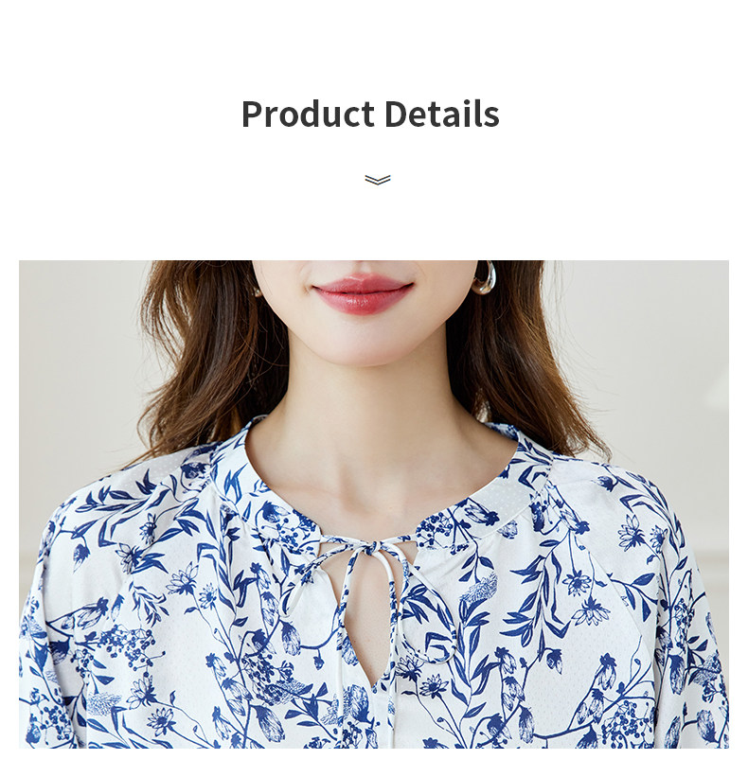Screen dimensions: 748x777
Task: Click the "Product Details" heading
Action: click(x=370, y=114)
